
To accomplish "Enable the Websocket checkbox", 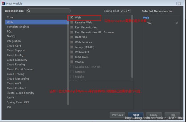I will click(x=72, y=52).
